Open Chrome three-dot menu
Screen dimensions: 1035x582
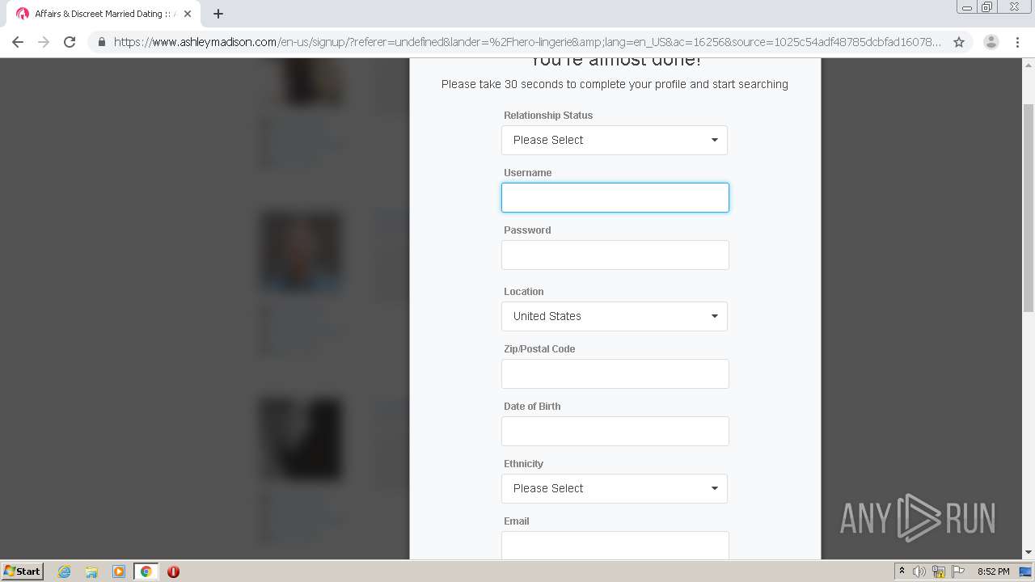click(1017, 42)
